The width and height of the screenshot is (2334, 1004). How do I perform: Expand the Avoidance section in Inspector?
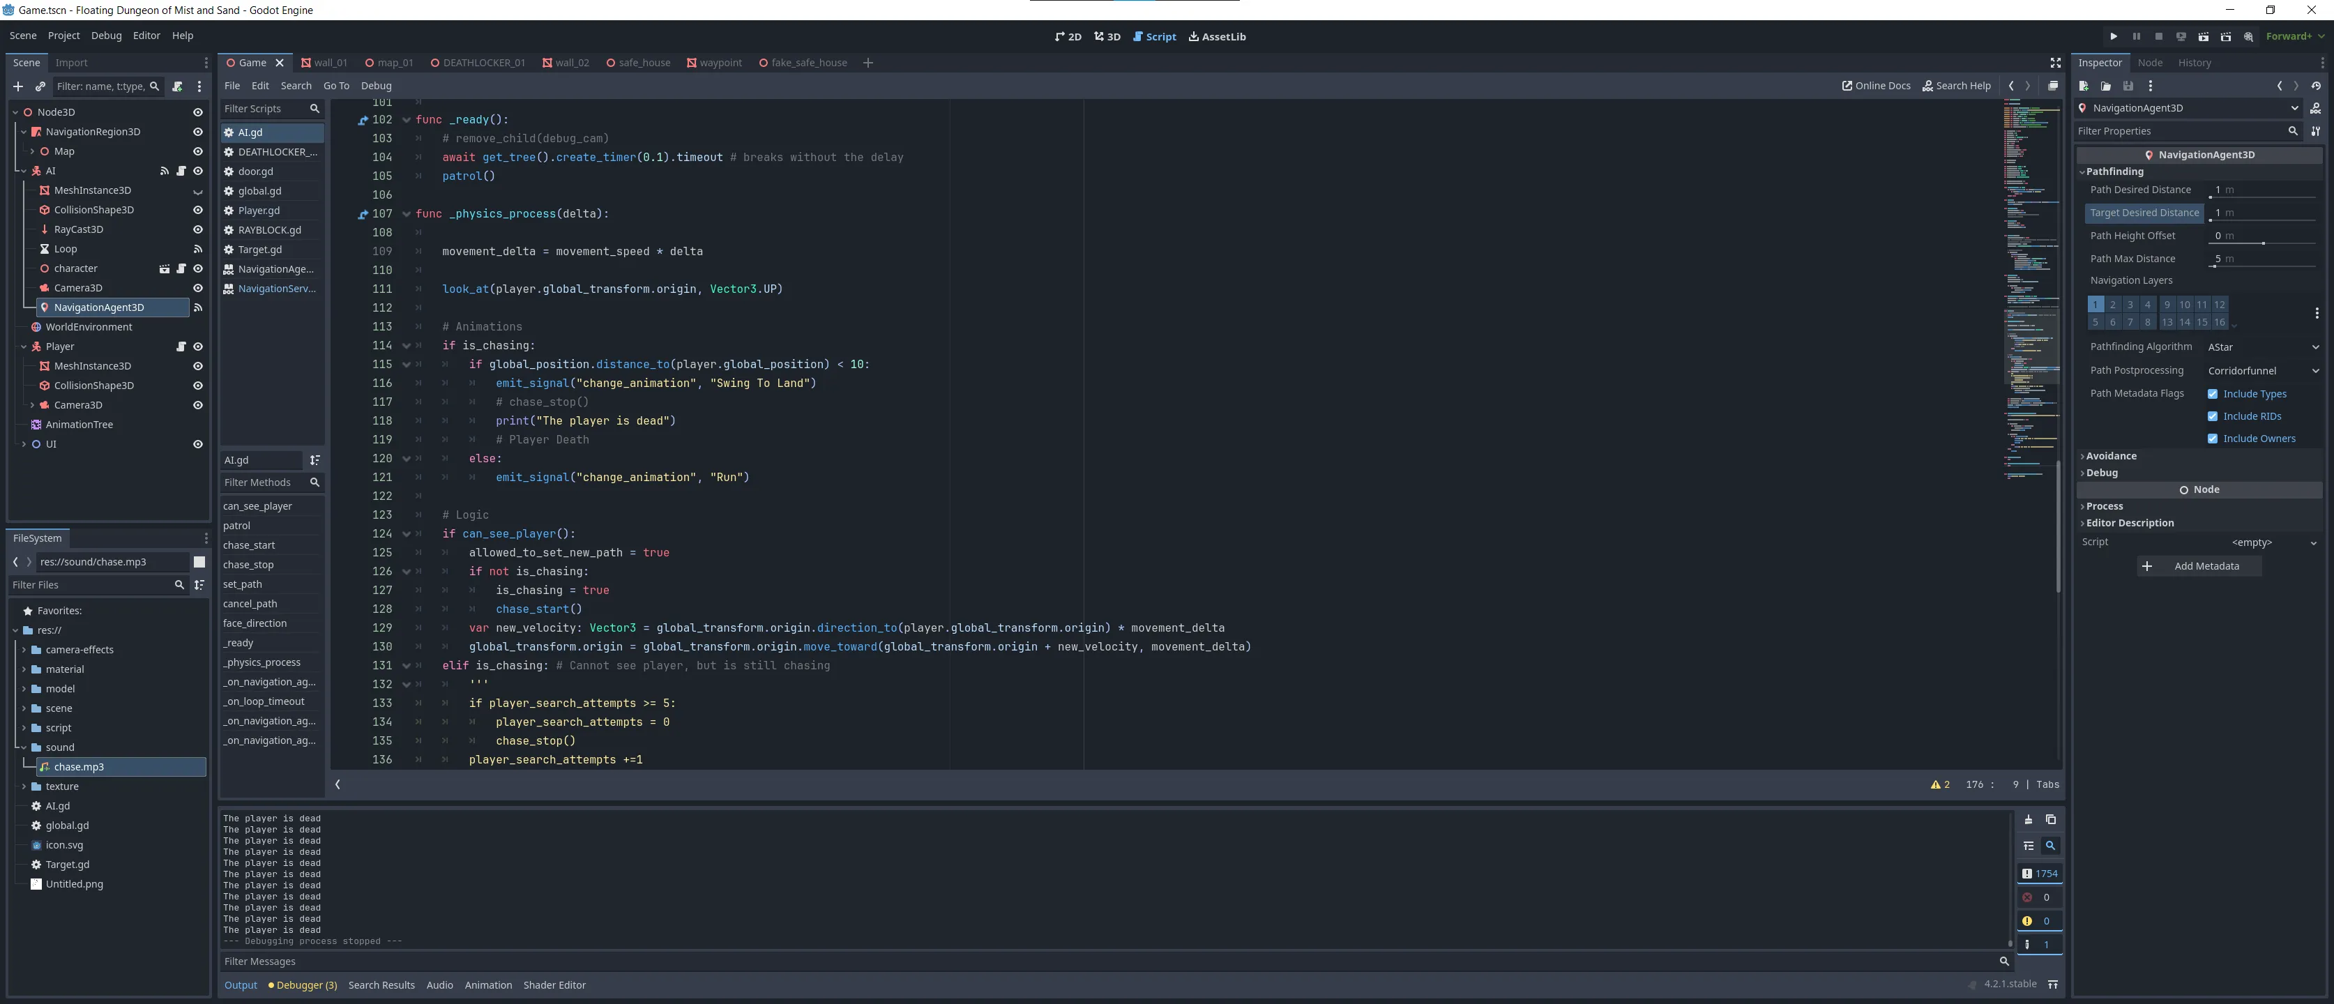pyautogui.click(x=2110, y=456)
